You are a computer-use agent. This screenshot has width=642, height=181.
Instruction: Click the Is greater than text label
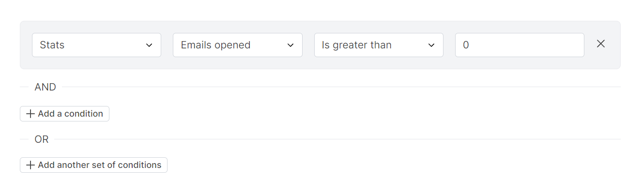coord(357,45)
